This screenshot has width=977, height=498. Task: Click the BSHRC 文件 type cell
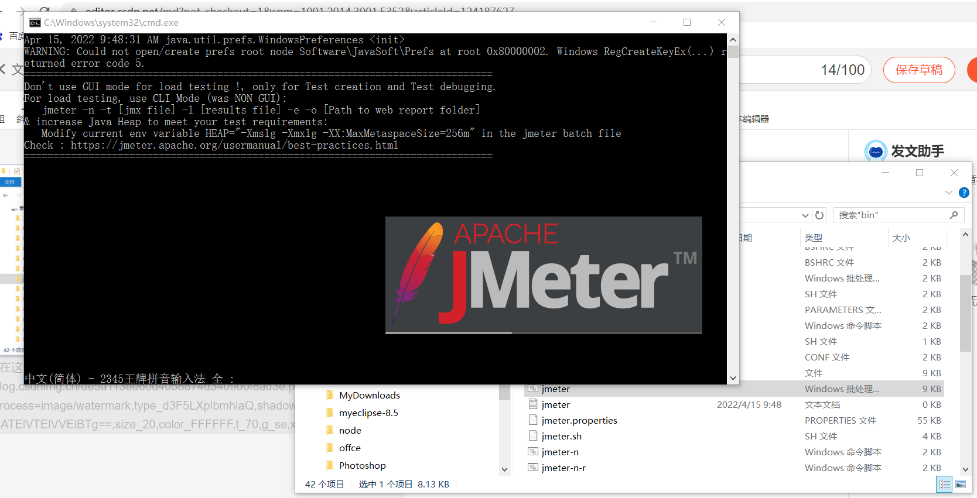tap(829, 262)
